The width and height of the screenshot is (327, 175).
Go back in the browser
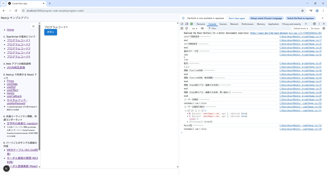pos(4,11)
